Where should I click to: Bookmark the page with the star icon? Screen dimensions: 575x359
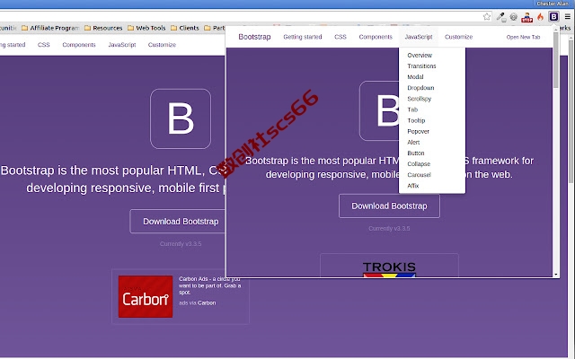coord(487,16)
